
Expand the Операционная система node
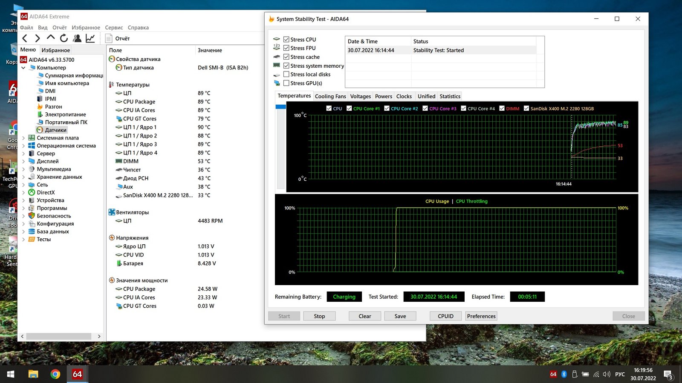(x=23, y=146)
